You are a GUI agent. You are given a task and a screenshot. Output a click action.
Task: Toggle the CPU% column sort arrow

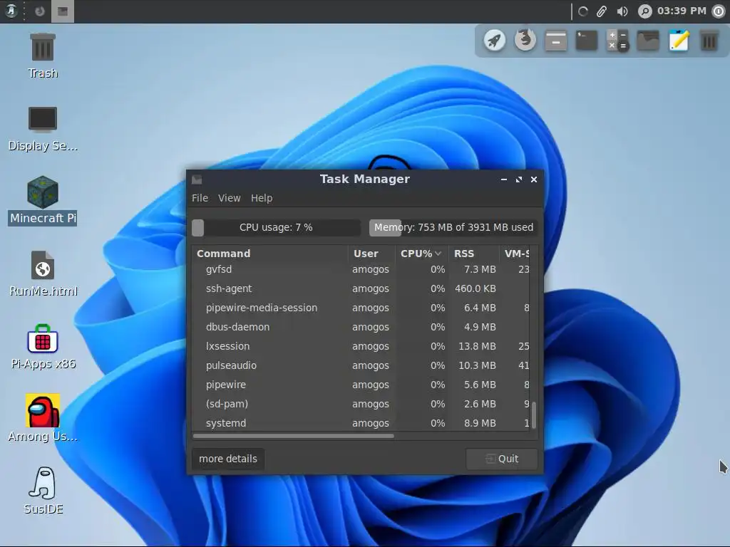[438, 254]
